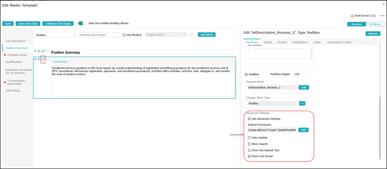Screen dimensions: 387x169
Task: Click the Position Summary heading text
Action: click(x=65, y=52)
